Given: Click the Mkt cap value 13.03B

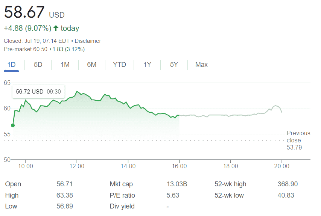Looking at the screenshot, I should [x=176, y=184].
